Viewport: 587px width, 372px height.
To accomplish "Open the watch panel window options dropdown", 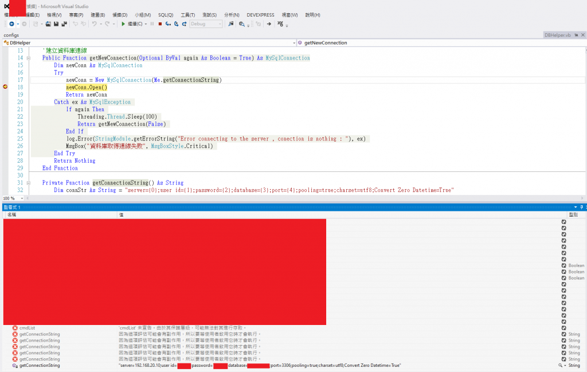I will click(576, 207).
